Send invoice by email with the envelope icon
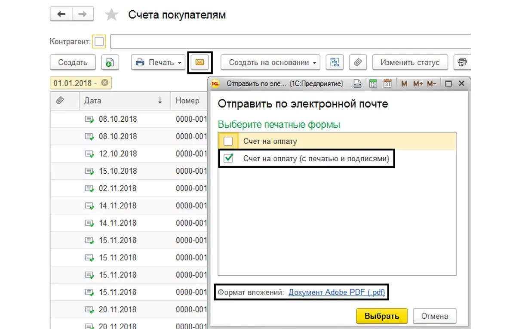516x329 pixels. (x=200, y=62)
